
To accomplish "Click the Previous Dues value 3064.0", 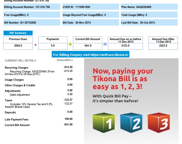I will [x=18, y=46].
